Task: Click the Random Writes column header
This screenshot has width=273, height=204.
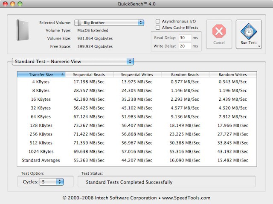Action: tap(232, 74)
